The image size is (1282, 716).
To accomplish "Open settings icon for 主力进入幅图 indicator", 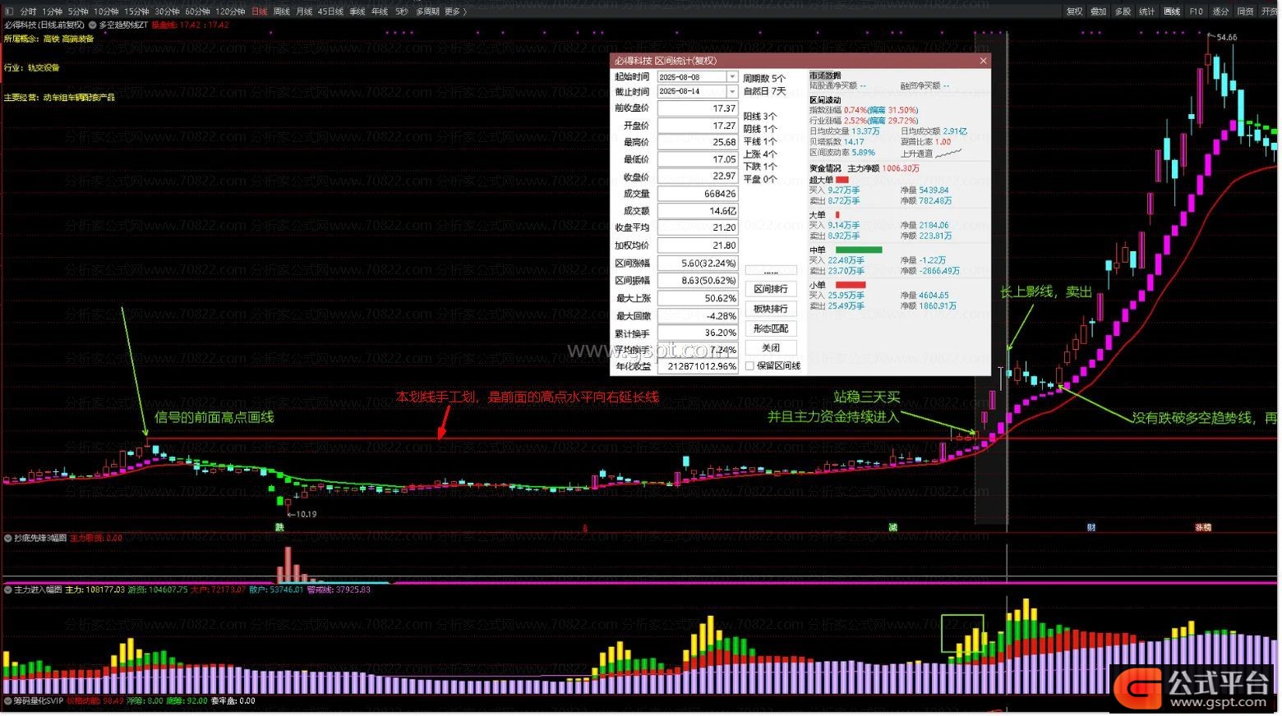I will (8, 590).
